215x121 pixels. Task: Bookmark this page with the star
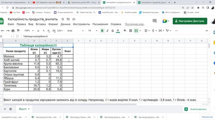(192, 8)
